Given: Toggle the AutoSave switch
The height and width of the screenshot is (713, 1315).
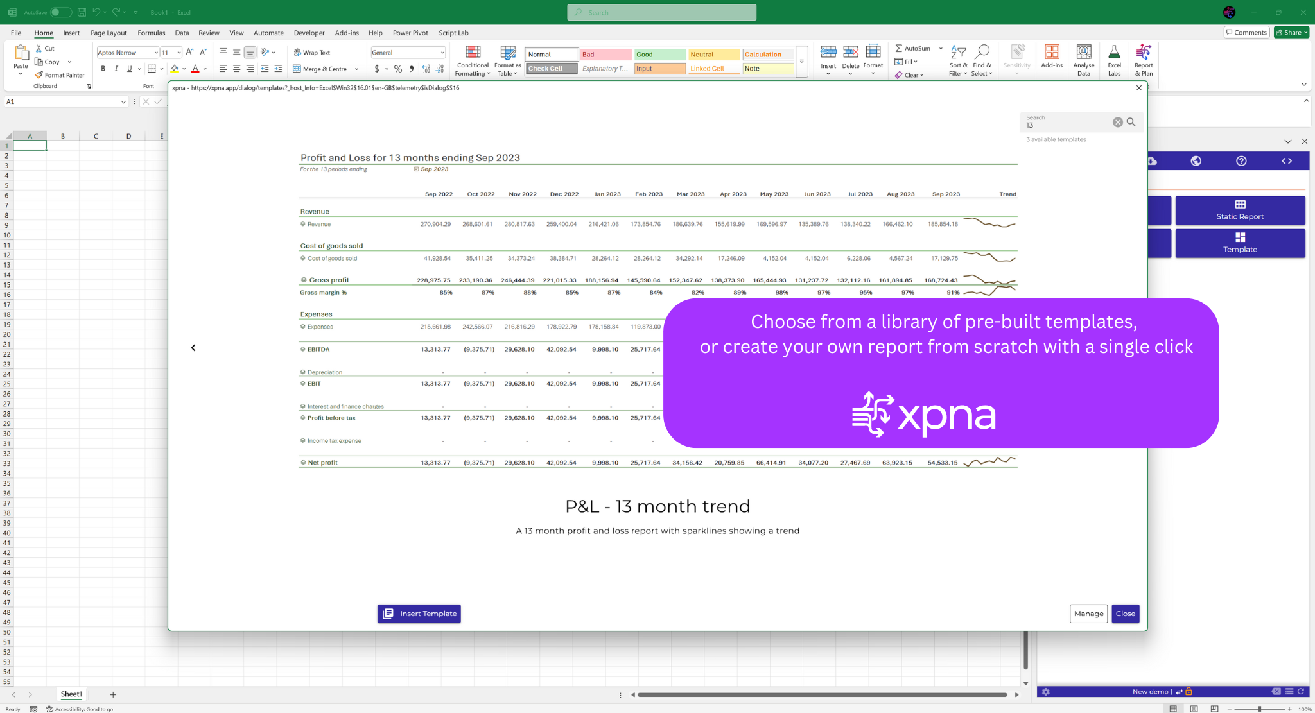Looking at the screenshot, I should coord(60,12).
